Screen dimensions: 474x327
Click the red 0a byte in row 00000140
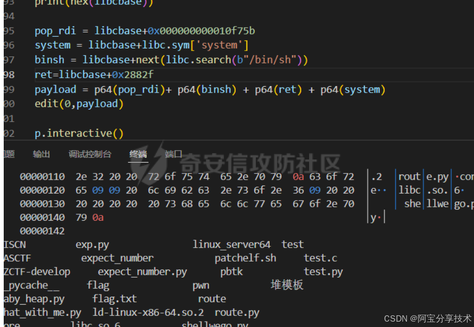point(98,217)
